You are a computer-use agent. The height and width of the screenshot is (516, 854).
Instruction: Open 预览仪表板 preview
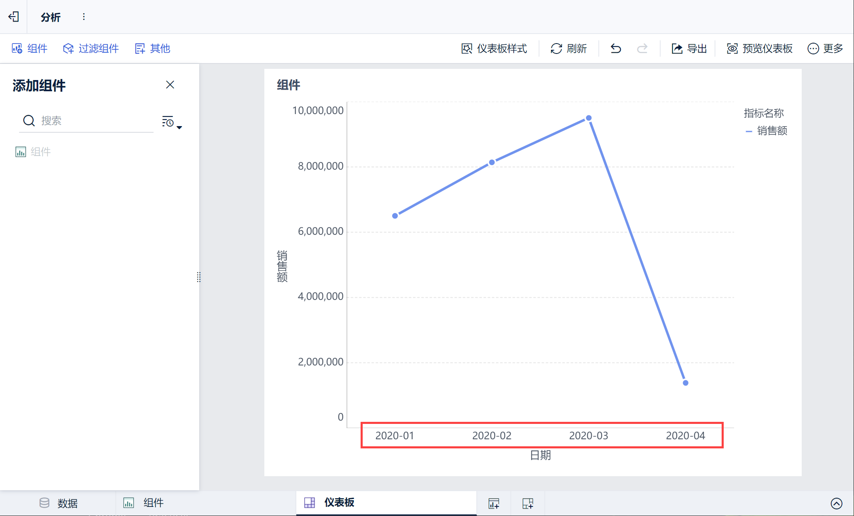(x=759, y=49)
